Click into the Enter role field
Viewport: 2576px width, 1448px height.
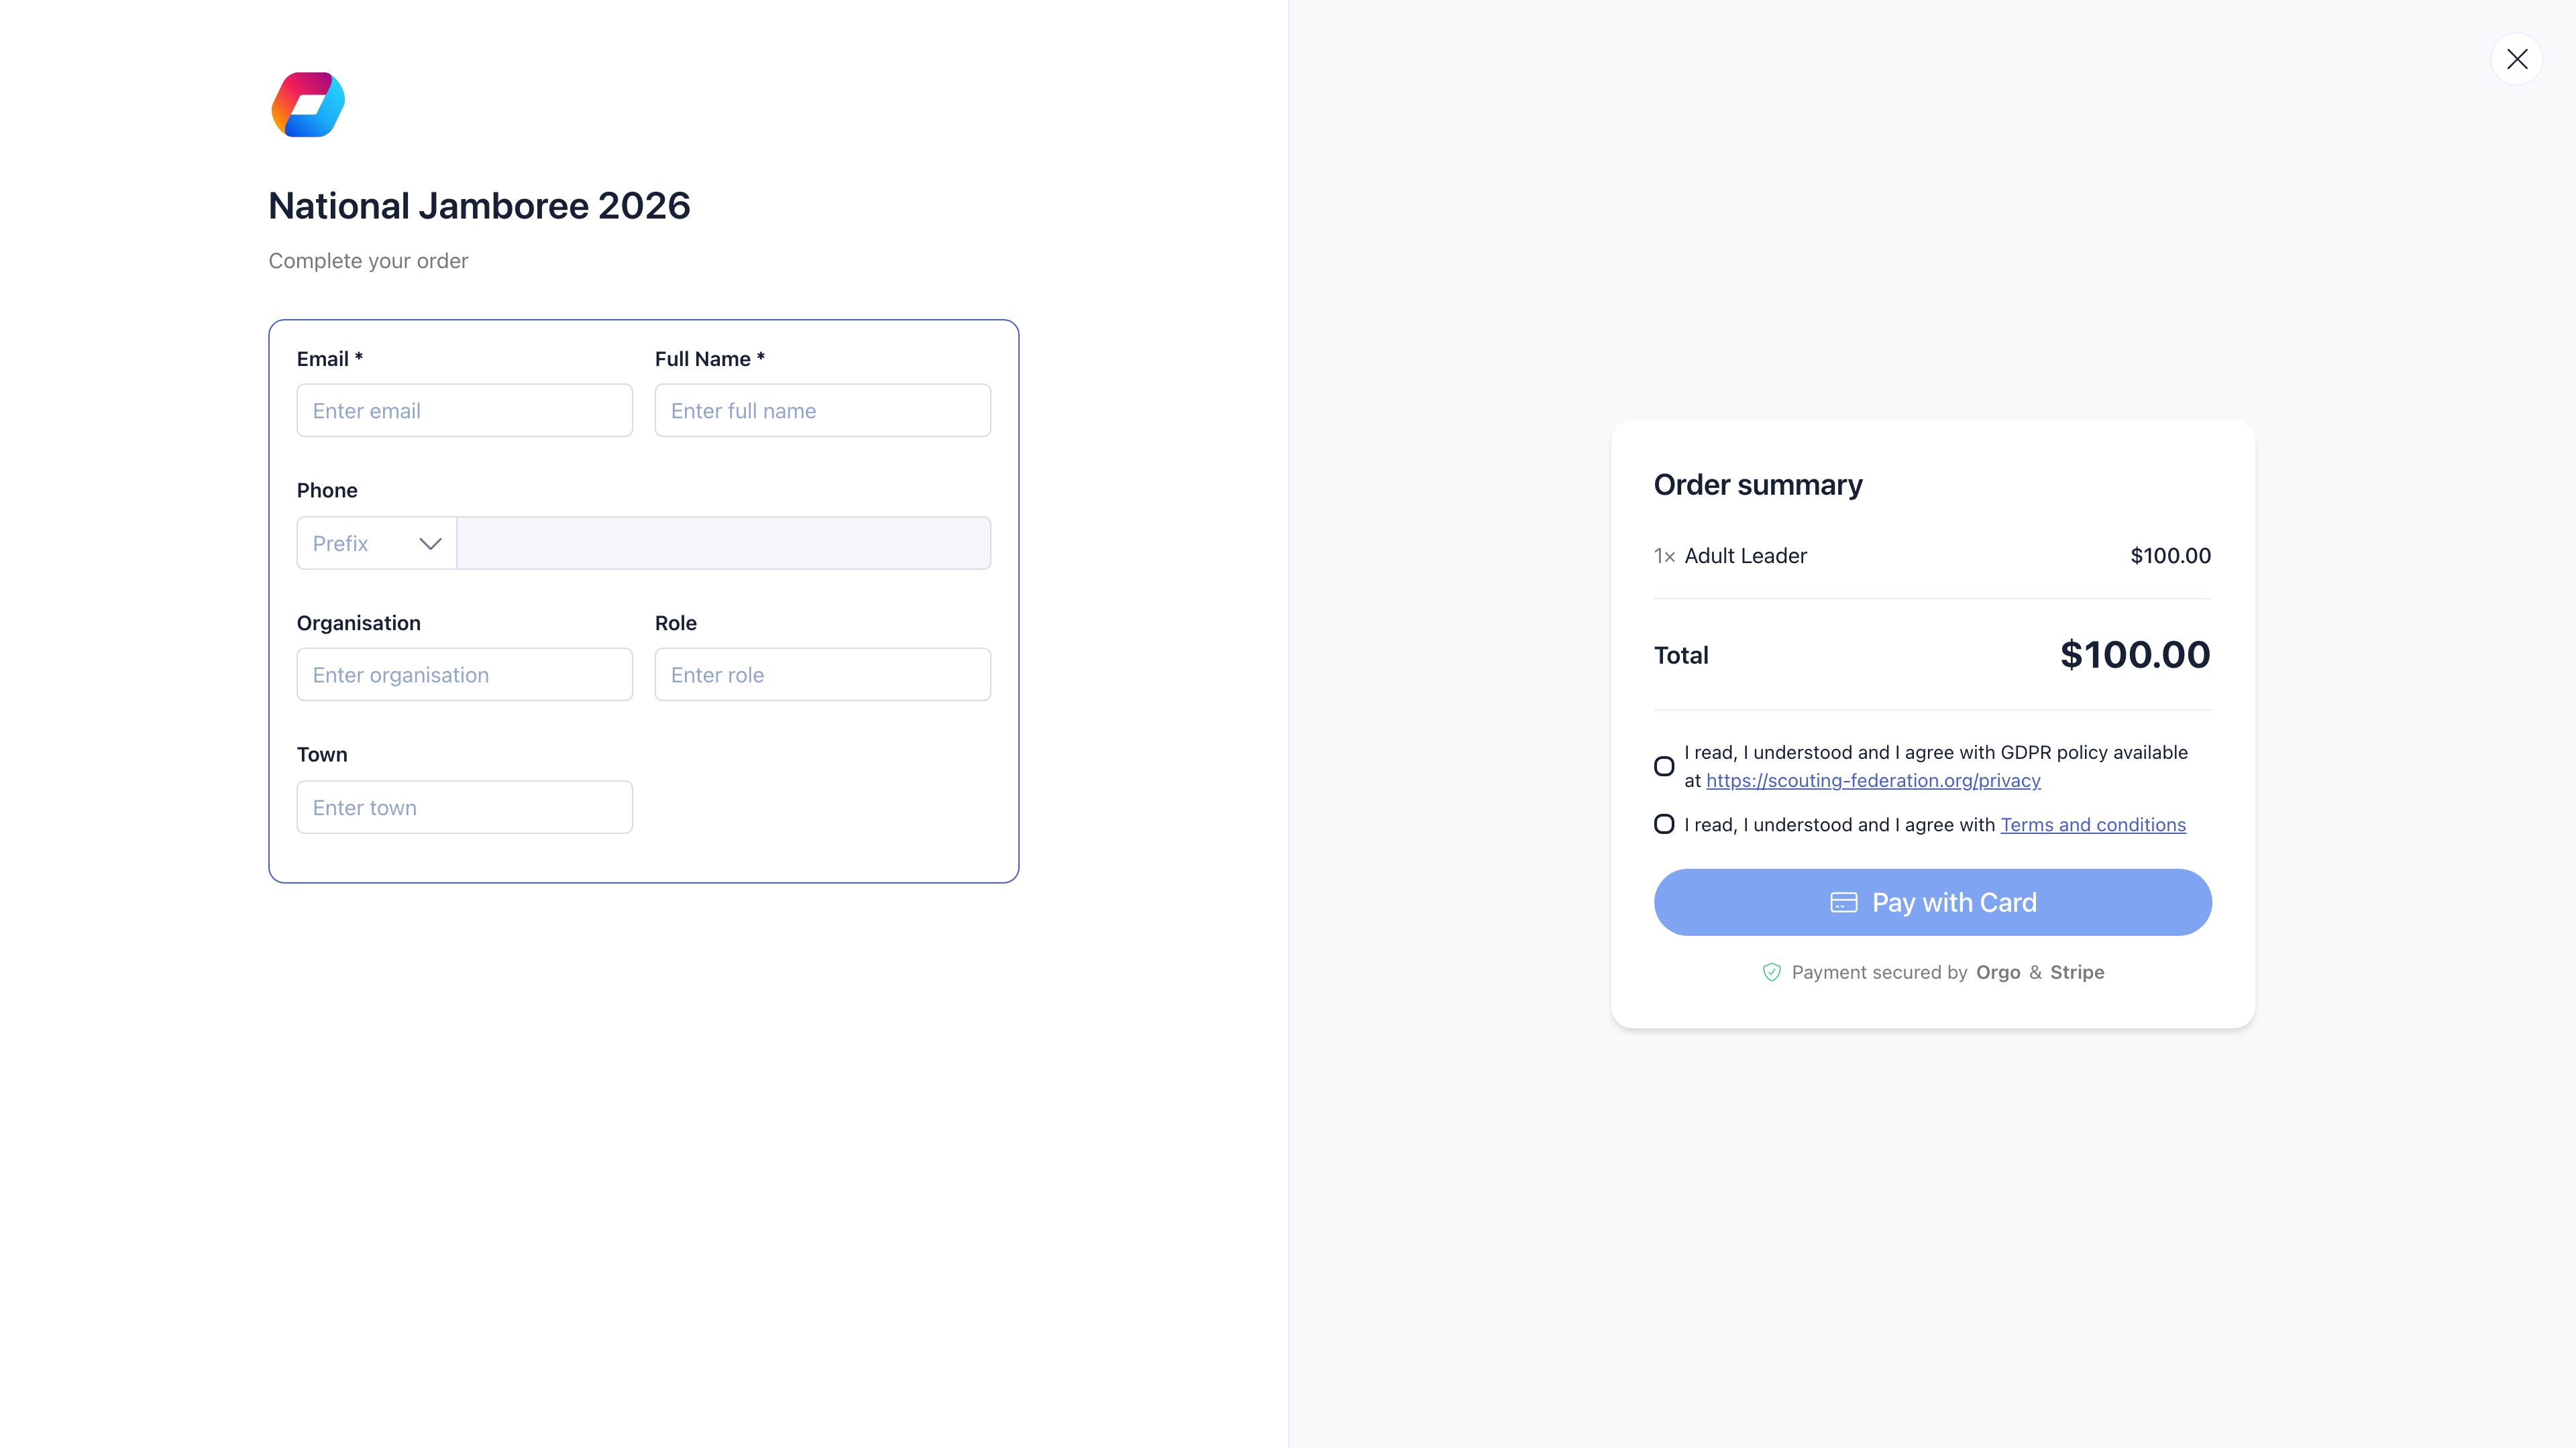click(x=822, y=674)
